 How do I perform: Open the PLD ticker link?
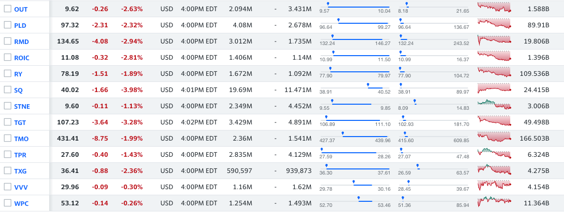(20, 25)
